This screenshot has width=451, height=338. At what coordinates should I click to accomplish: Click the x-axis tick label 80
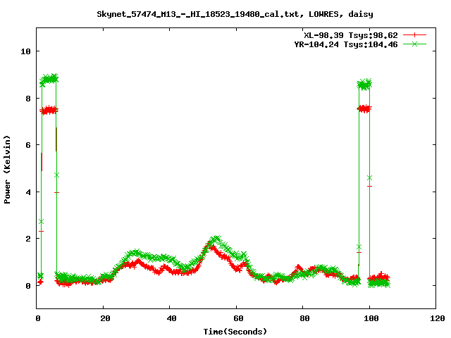(304, 318)
